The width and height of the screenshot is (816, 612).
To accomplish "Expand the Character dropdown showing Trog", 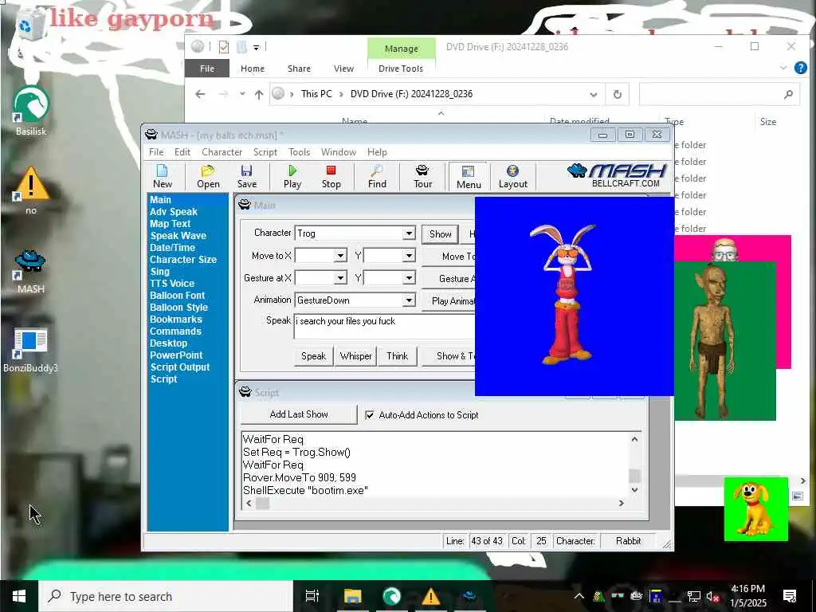I will pyautogui.click(x=409, y=233).
